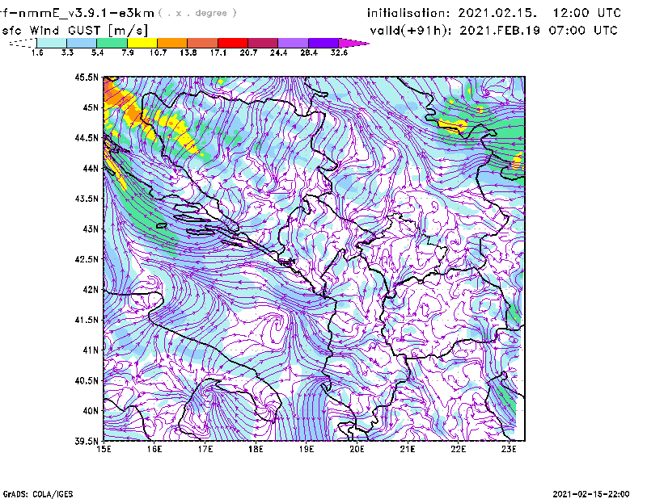
Task: Click the initialisation date '2021.02.15.'
Action: click(498, 13)
